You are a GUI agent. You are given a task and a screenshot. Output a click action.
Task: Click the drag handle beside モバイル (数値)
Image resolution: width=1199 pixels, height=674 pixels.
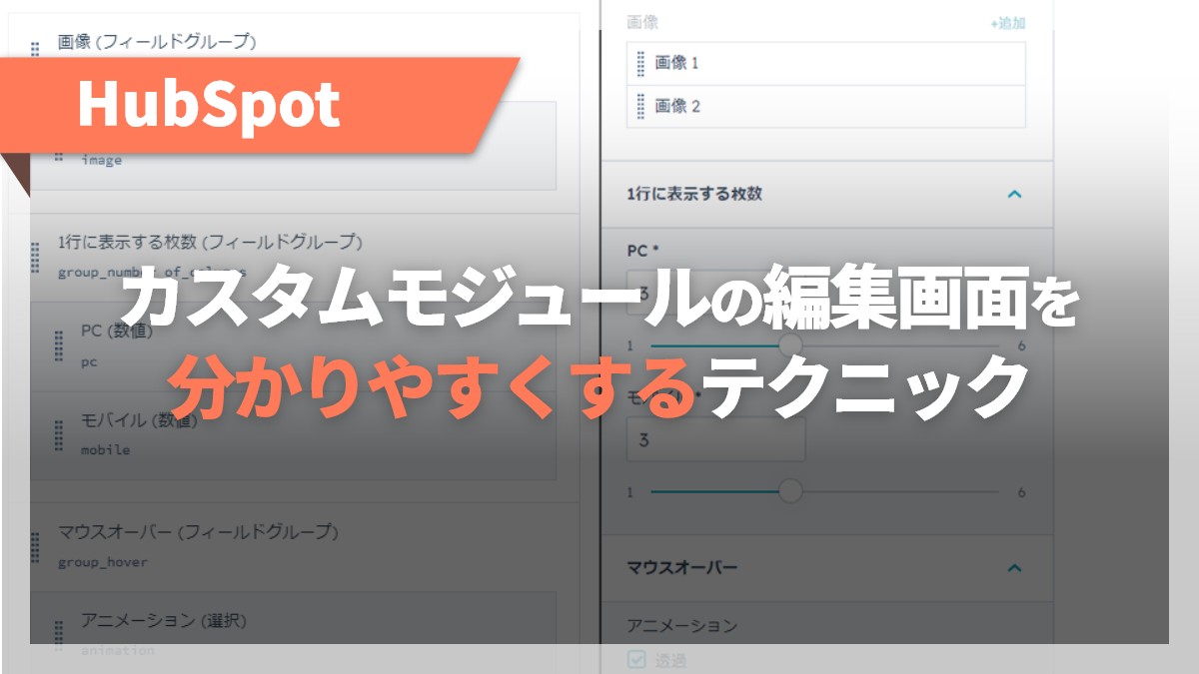[59, 435]
